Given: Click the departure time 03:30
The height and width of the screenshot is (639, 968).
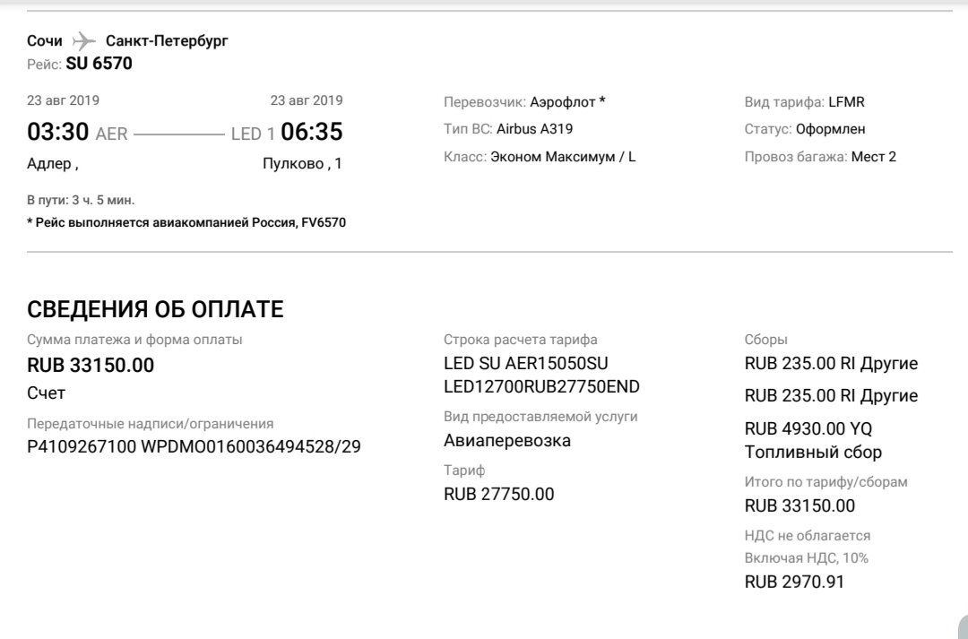Looking at the screenshot, I should (58, 133).
